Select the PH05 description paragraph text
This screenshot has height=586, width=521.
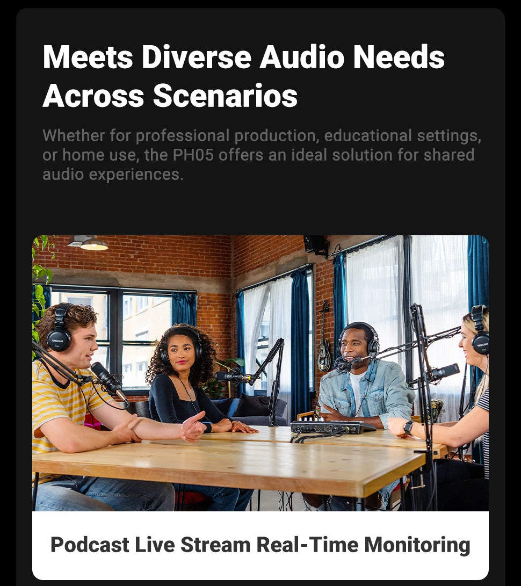coord(262,155)
